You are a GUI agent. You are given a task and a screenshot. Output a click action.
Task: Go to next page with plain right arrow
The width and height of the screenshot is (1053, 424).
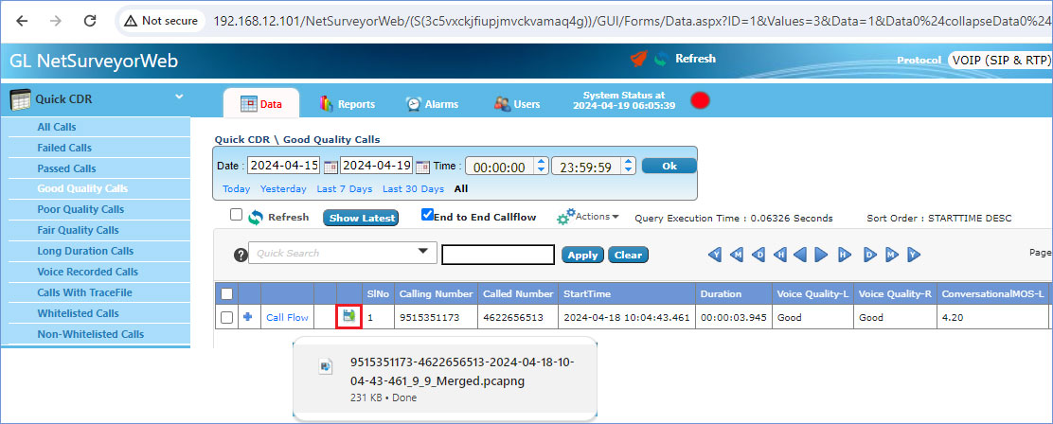pos(821,255)
